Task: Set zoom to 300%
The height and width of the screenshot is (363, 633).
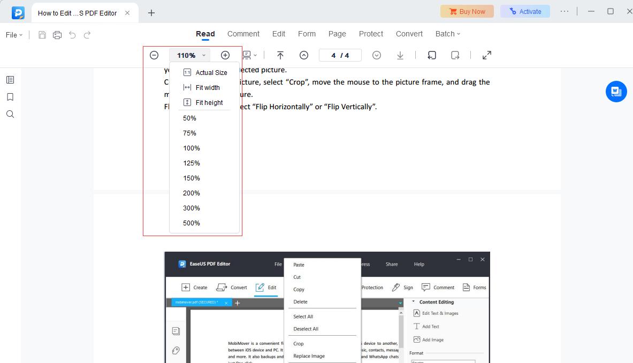Action: 205,208
